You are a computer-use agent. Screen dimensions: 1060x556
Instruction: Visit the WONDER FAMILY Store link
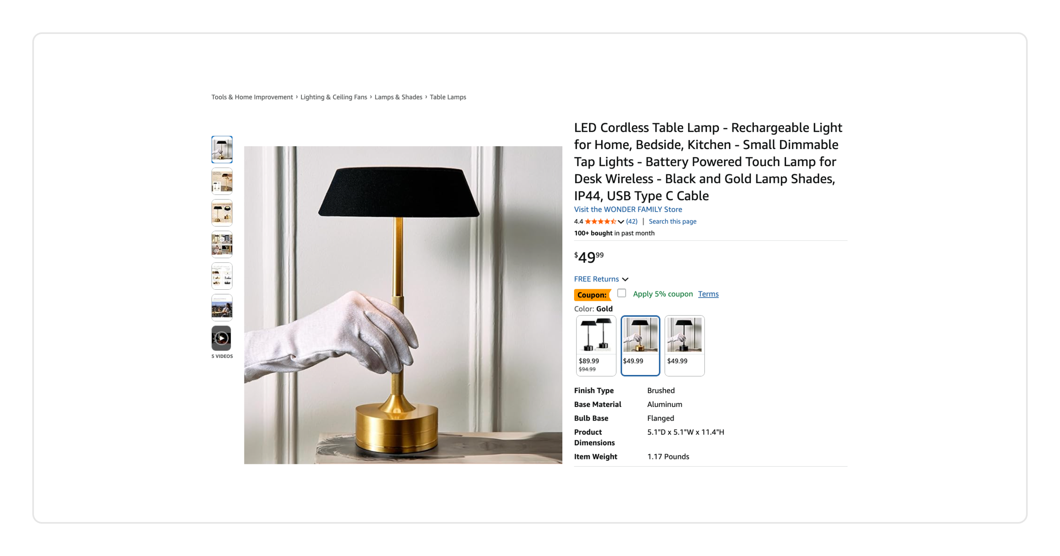[628, 209]
